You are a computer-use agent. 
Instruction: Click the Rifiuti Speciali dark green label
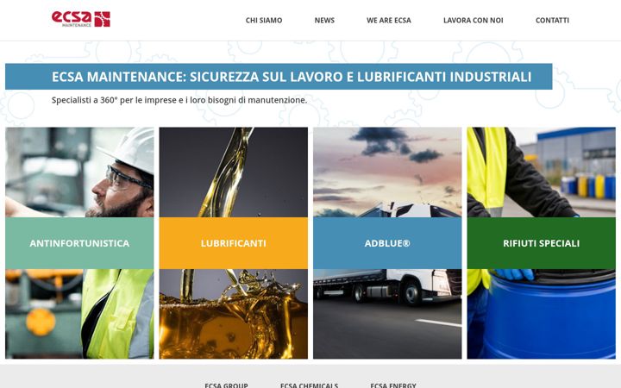click(x=542, y=243)
